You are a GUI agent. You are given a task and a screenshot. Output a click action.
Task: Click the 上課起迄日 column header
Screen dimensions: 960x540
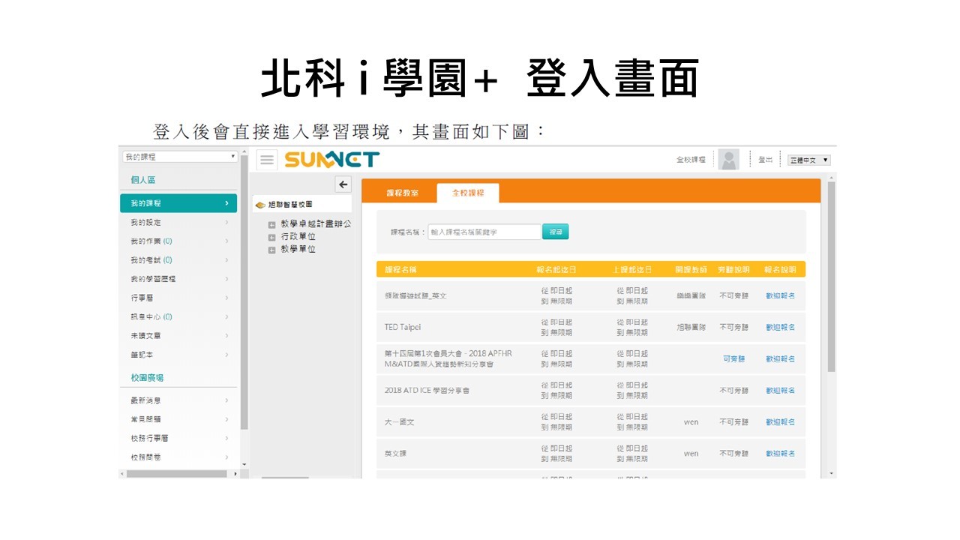[x=631, y=269]
